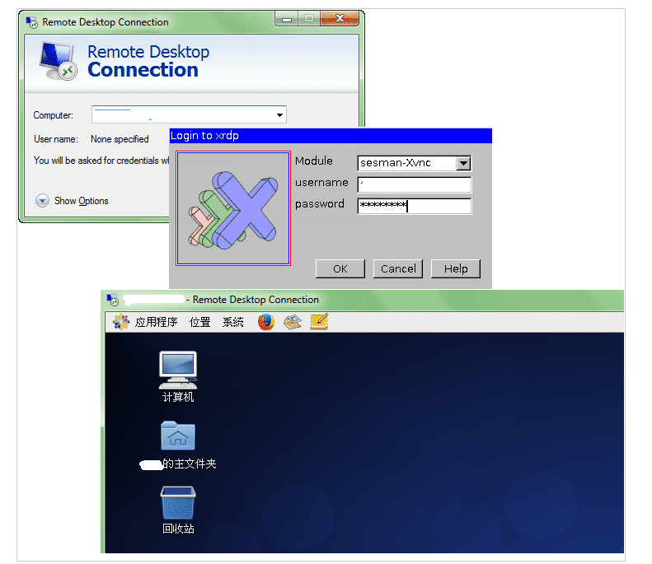The height and width of the screenshot is (564, 652).
Task: Open the Module sesman-Xvnc dropdown
Action: [463, 163]
